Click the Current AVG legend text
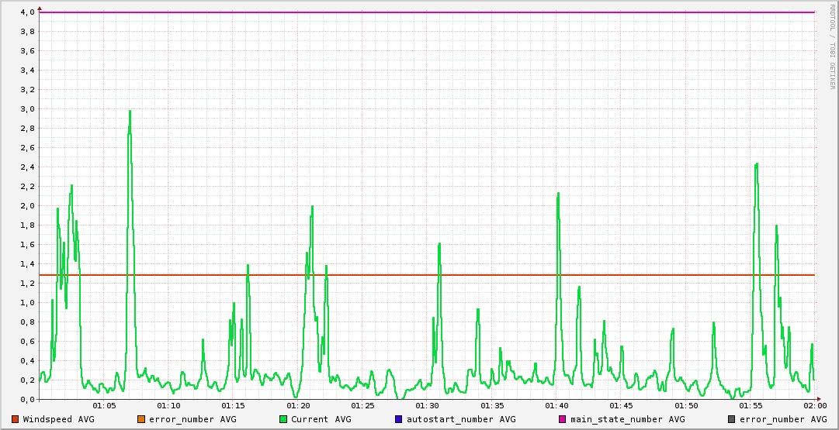 coord(321,419)
